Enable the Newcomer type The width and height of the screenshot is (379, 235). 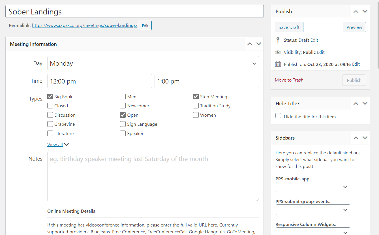click(123, 106)
